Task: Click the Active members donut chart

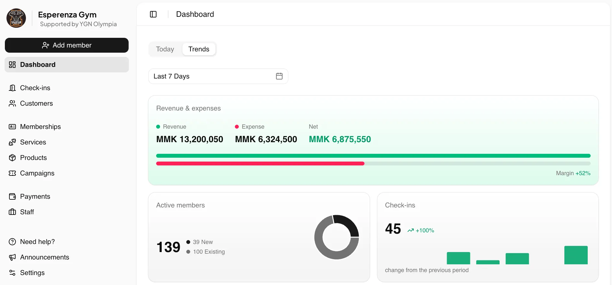Action: [337, 237]
